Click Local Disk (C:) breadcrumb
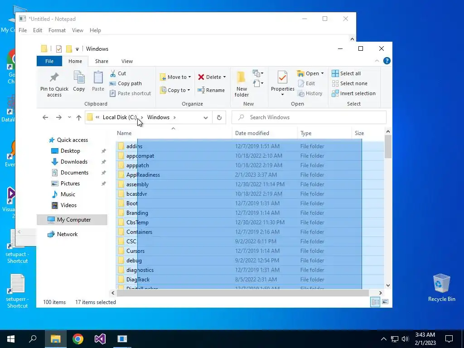Viewport: 464px width, 348px height. (x=120, y=117)
